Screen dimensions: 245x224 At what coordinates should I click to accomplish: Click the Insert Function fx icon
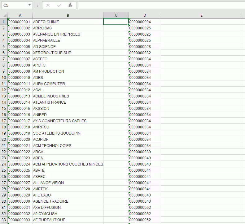pos(70,5)
